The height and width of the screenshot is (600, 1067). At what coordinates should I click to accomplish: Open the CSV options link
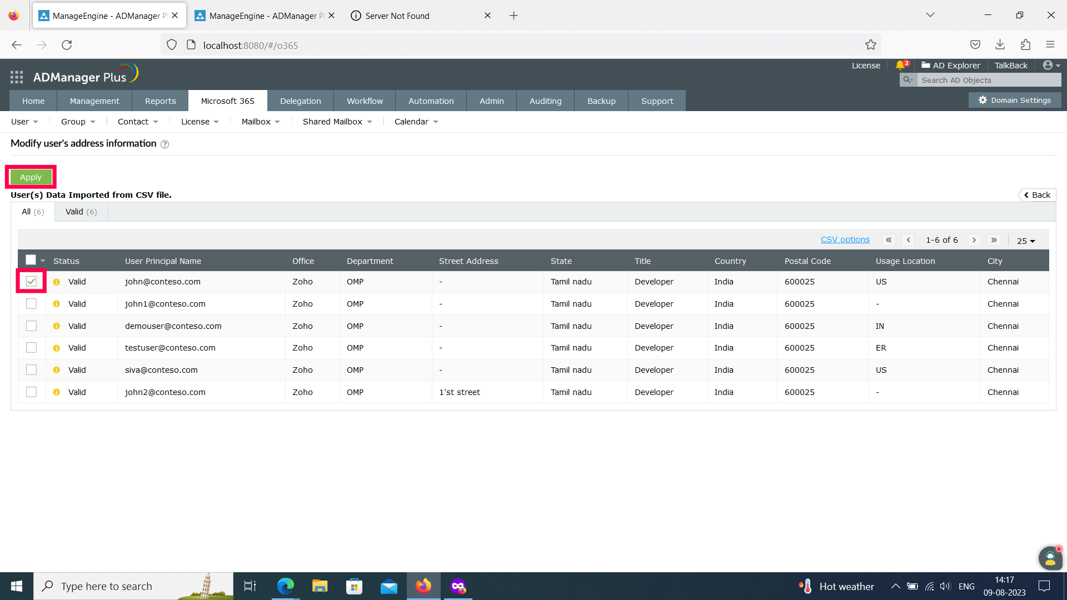point(845,239)
